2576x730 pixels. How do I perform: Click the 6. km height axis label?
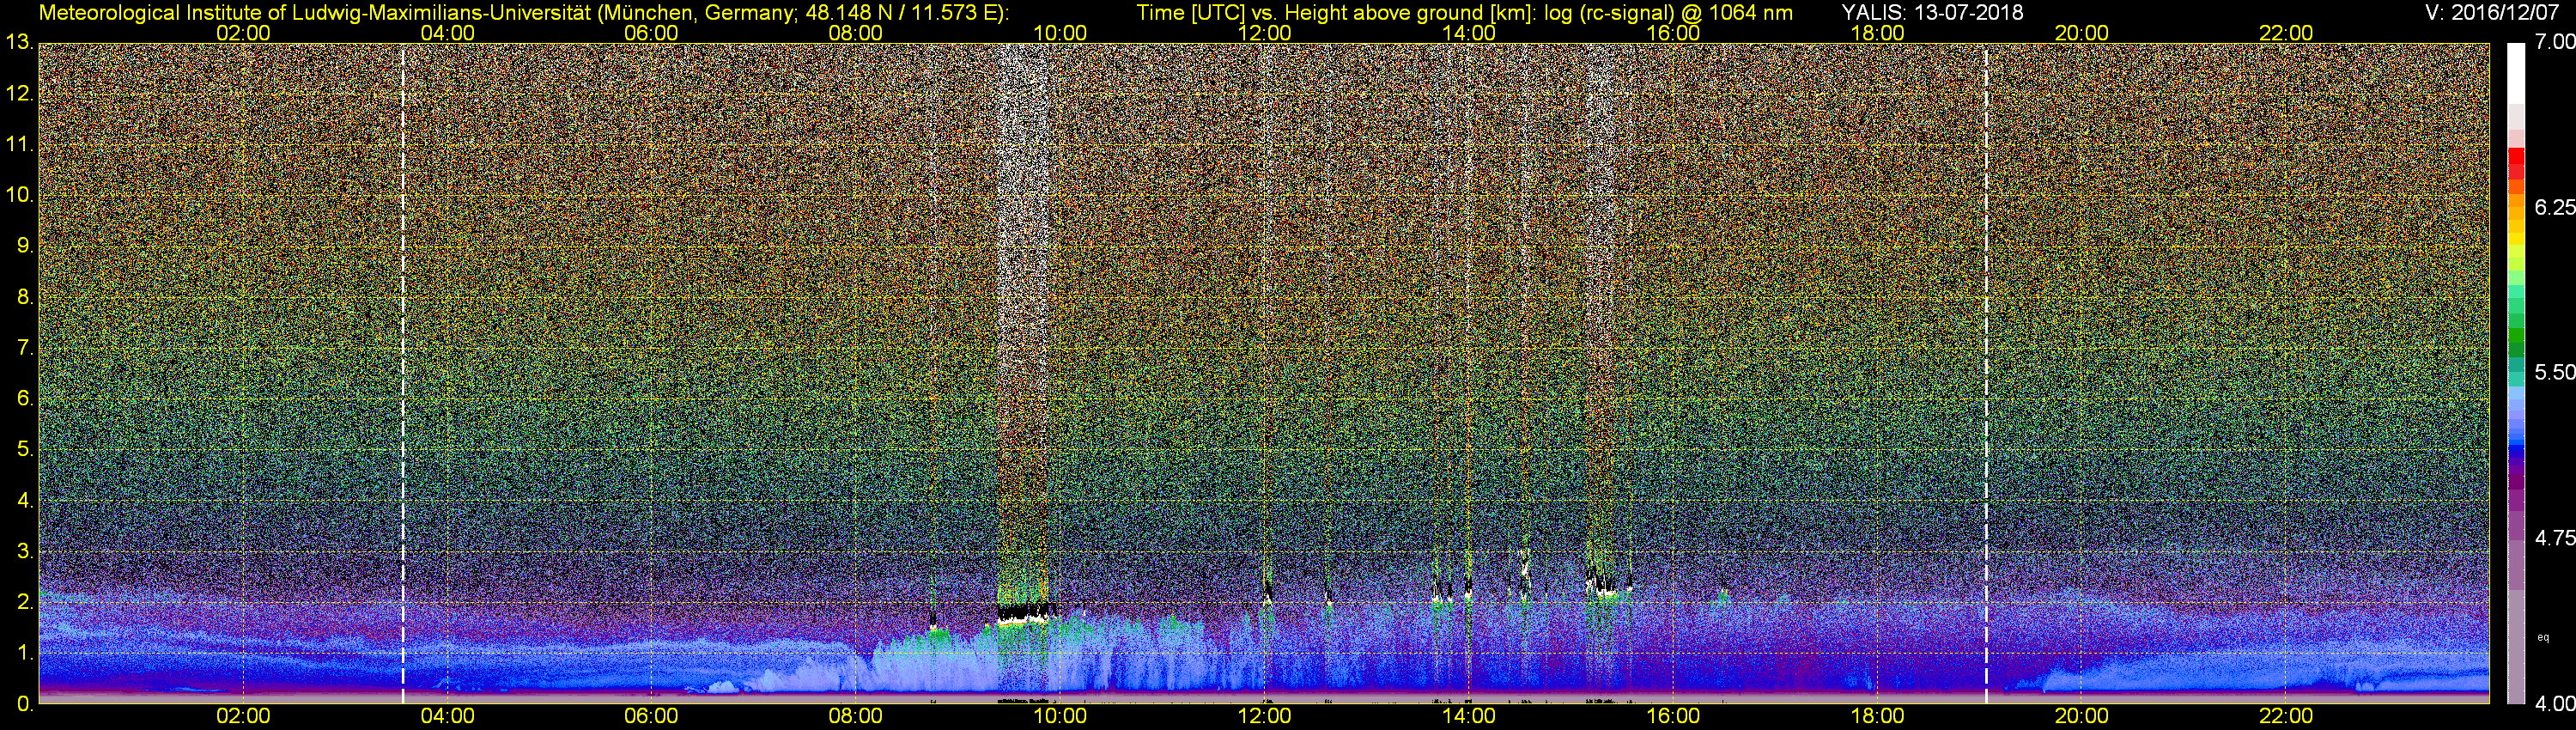coord(25,399)
